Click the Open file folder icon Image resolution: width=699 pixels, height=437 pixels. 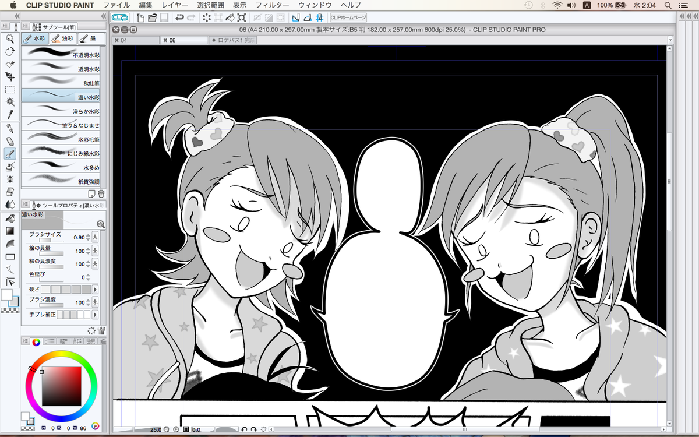click(152, 17)
